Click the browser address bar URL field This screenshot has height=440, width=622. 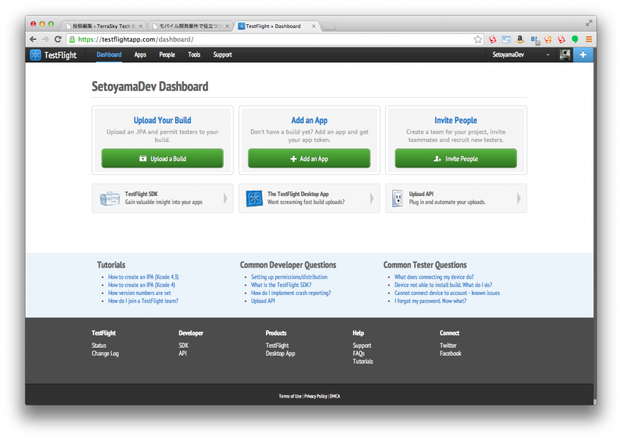point(273,39)
